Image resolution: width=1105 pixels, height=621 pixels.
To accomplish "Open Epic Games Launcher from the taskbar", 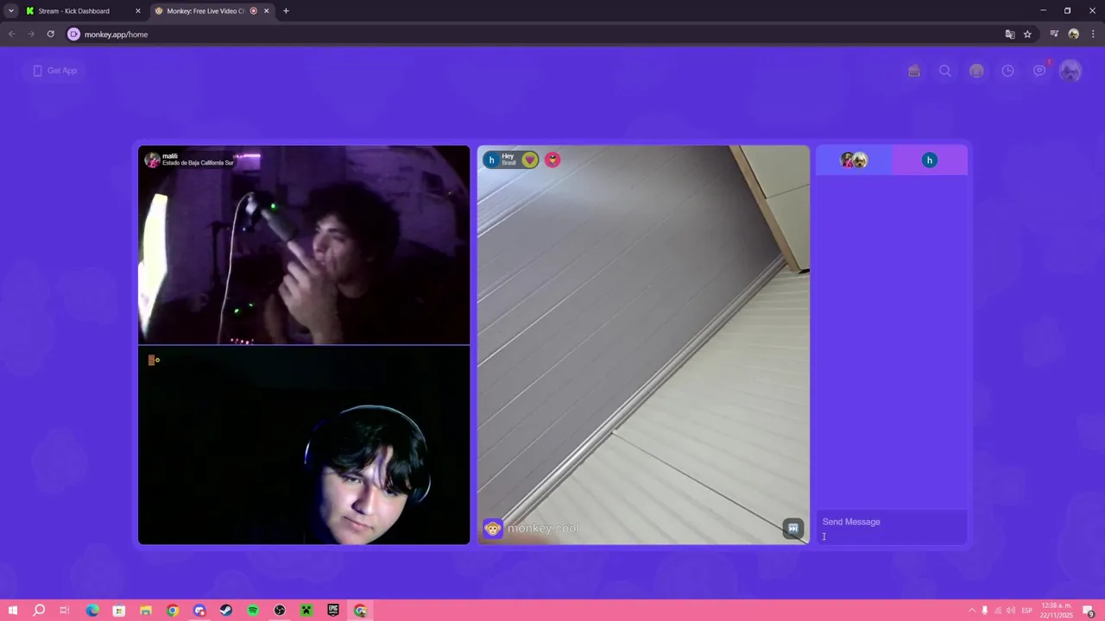I will (x=333, y=611).
